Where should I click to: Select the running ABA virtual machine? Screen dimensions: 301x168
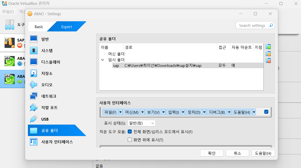coord(13,79)
